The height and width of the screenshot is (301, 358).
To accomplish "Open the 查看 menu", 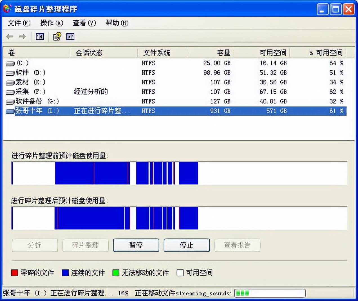I will pos(84,23).
